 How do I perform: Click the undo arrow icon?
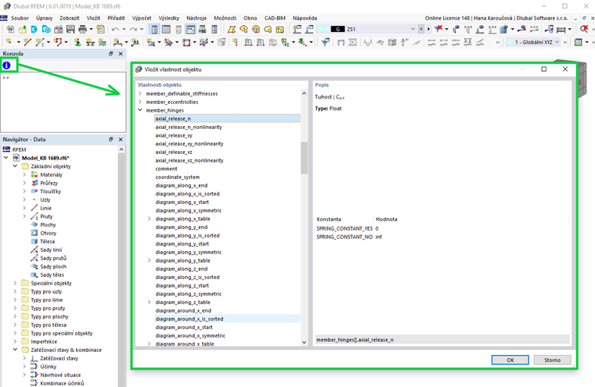(x=115, y=29)
